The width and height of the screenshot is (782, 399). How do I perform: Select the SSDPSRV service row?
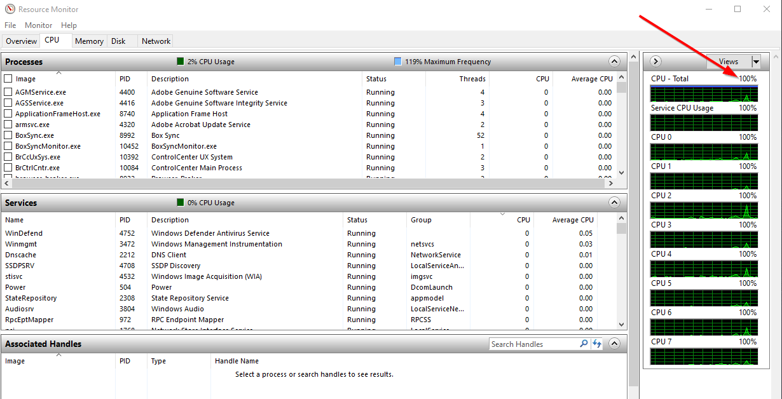[308, 266]
